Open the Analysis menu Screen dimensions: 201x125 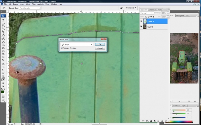[41, 4]
